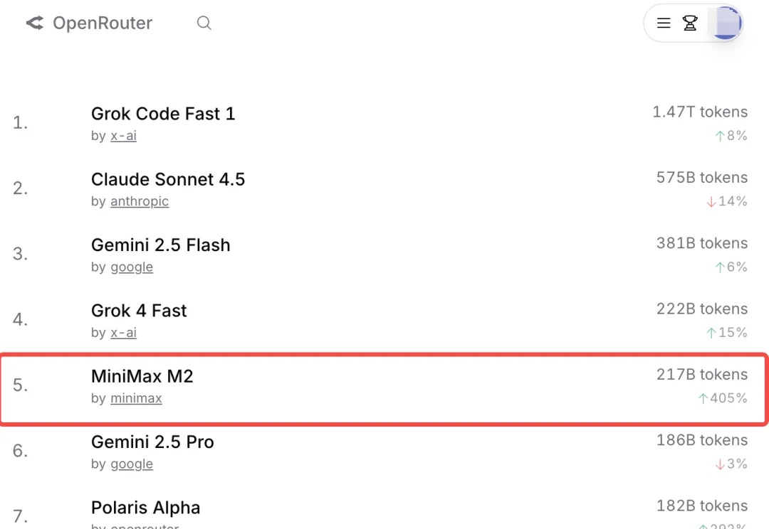Click the OpenRouter brand name text

[103, 23]
